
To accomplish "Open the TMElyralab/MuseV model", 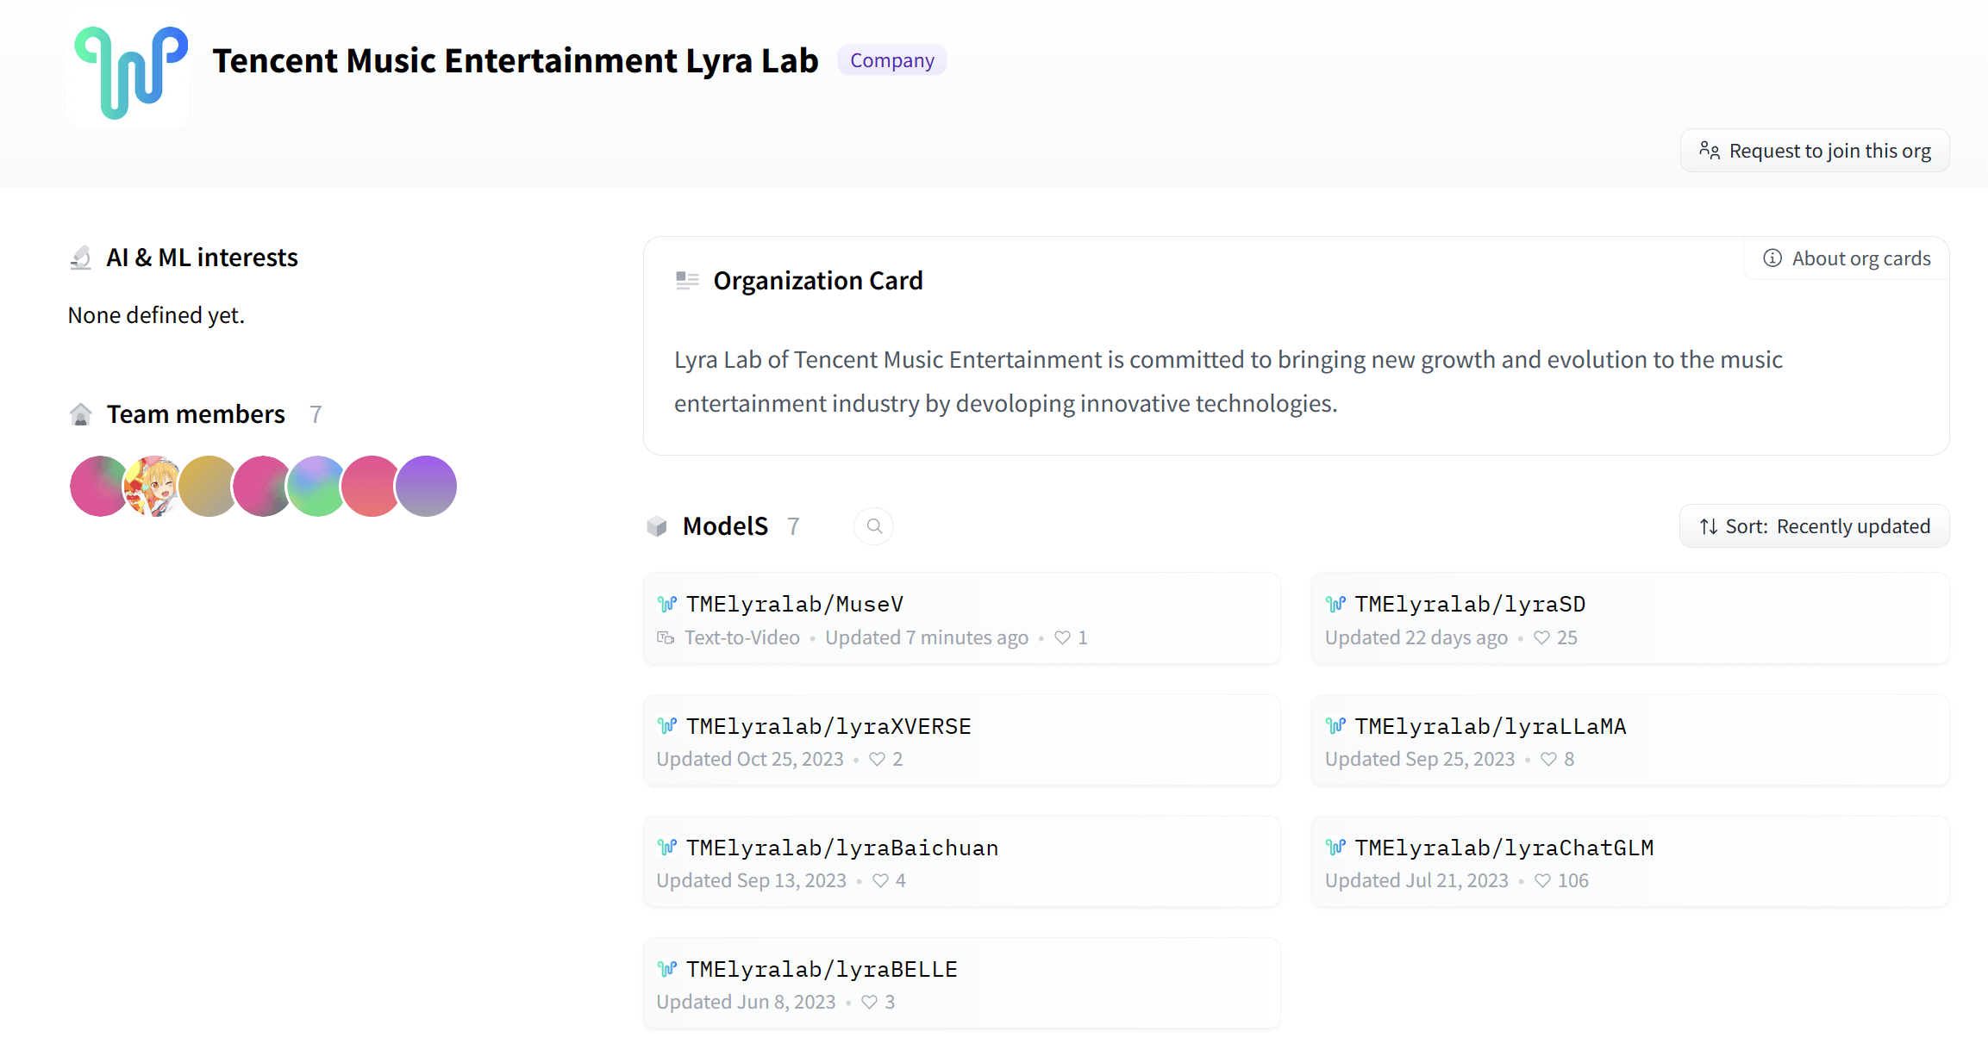I will (x=794, y=605).
